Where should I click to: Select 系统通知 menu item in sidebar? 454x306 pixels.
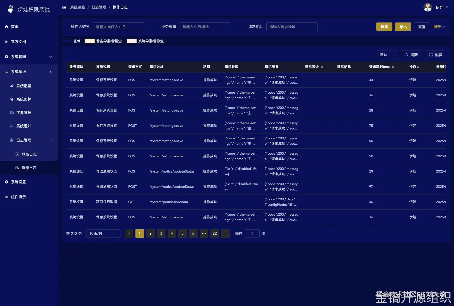(x=29, y=126)
